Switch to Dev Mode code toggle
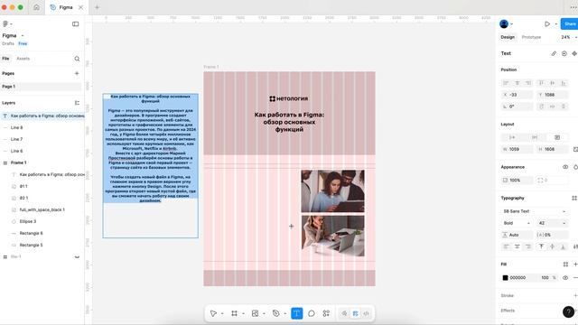 click(x=366, y=313)
